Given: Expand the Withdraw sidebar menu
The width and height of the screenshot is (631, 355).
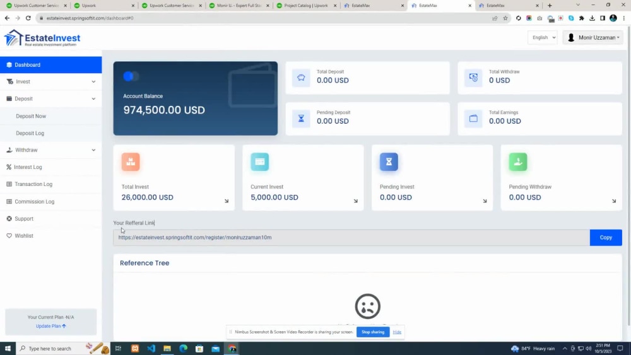Looking at the screenshot, I should click(x=50, y=150).
